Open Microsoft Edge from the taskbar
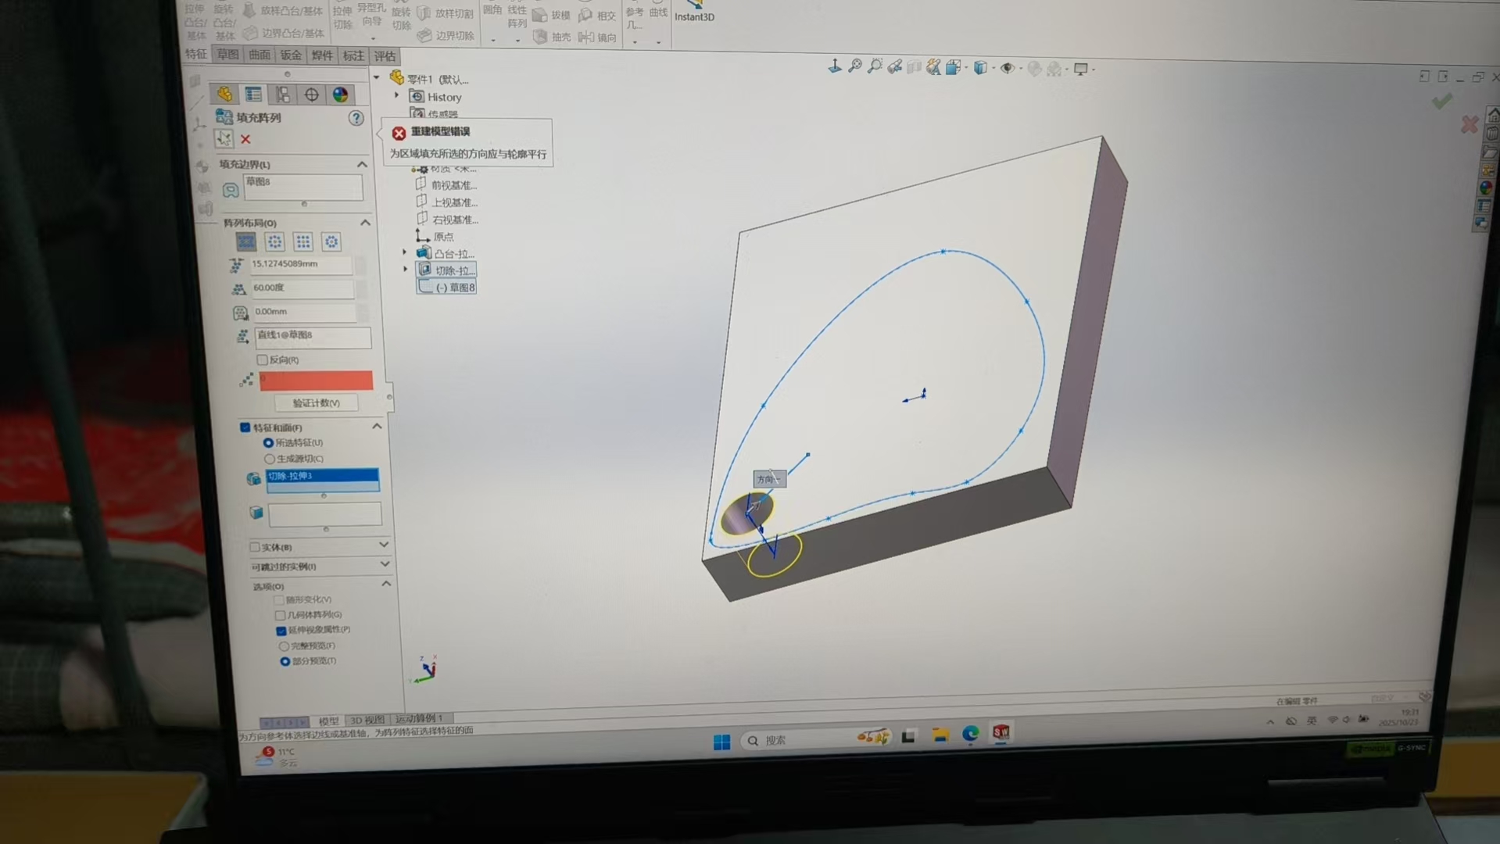The image size is (1500, 844). [x=971, y=733]
